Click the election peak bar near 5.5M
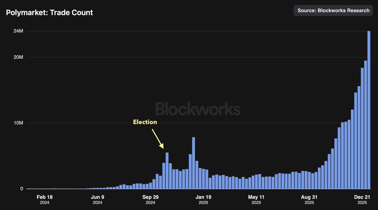378x210 pixels. [167, 171]
